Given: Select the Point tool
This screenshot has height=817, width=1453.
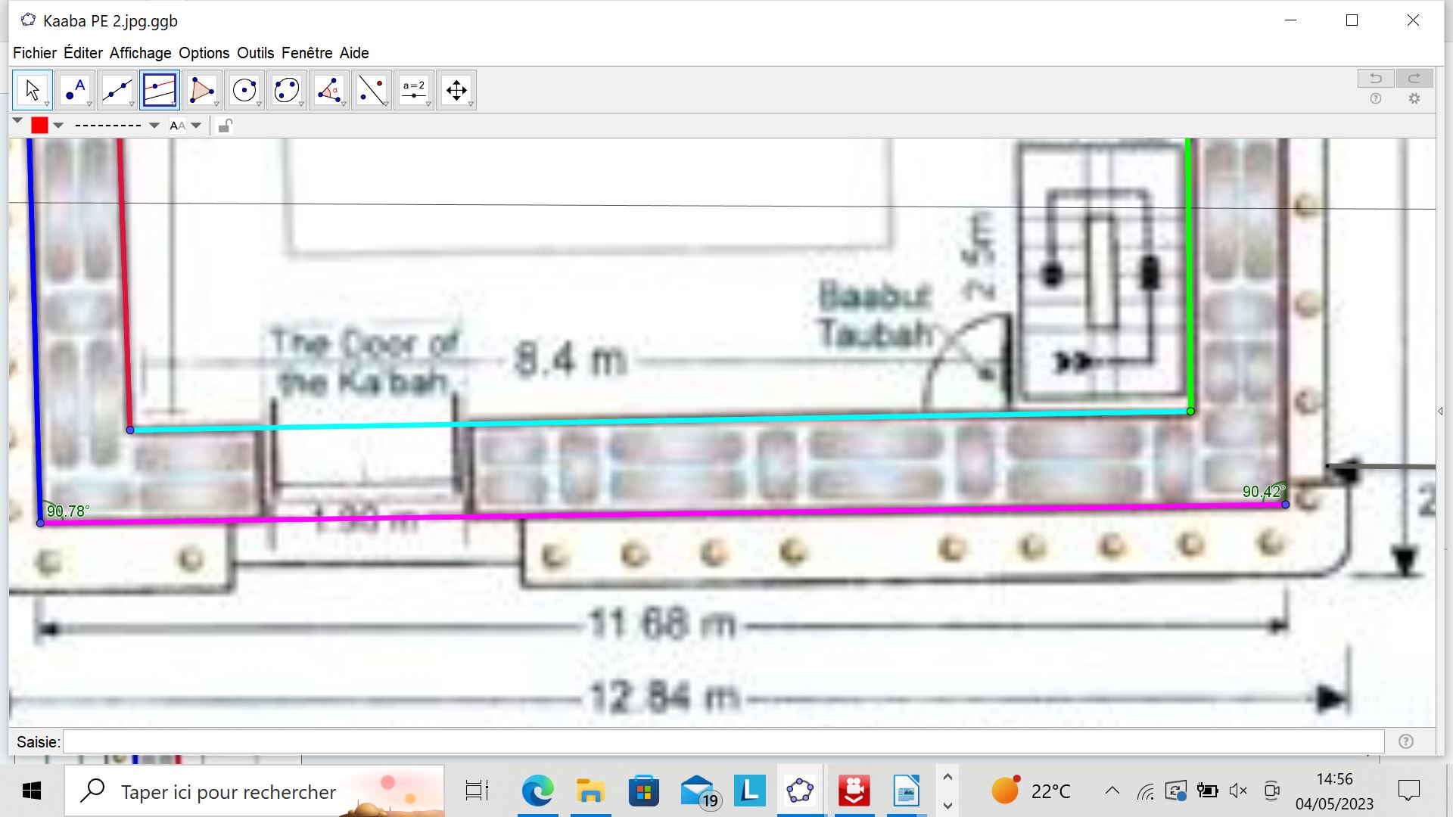Looking at the screenshot, I should [74, 90].
